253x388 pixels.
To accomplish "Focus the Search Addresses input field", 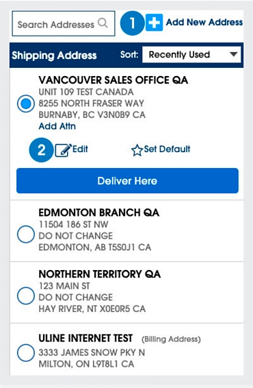I will click(64, 23).
